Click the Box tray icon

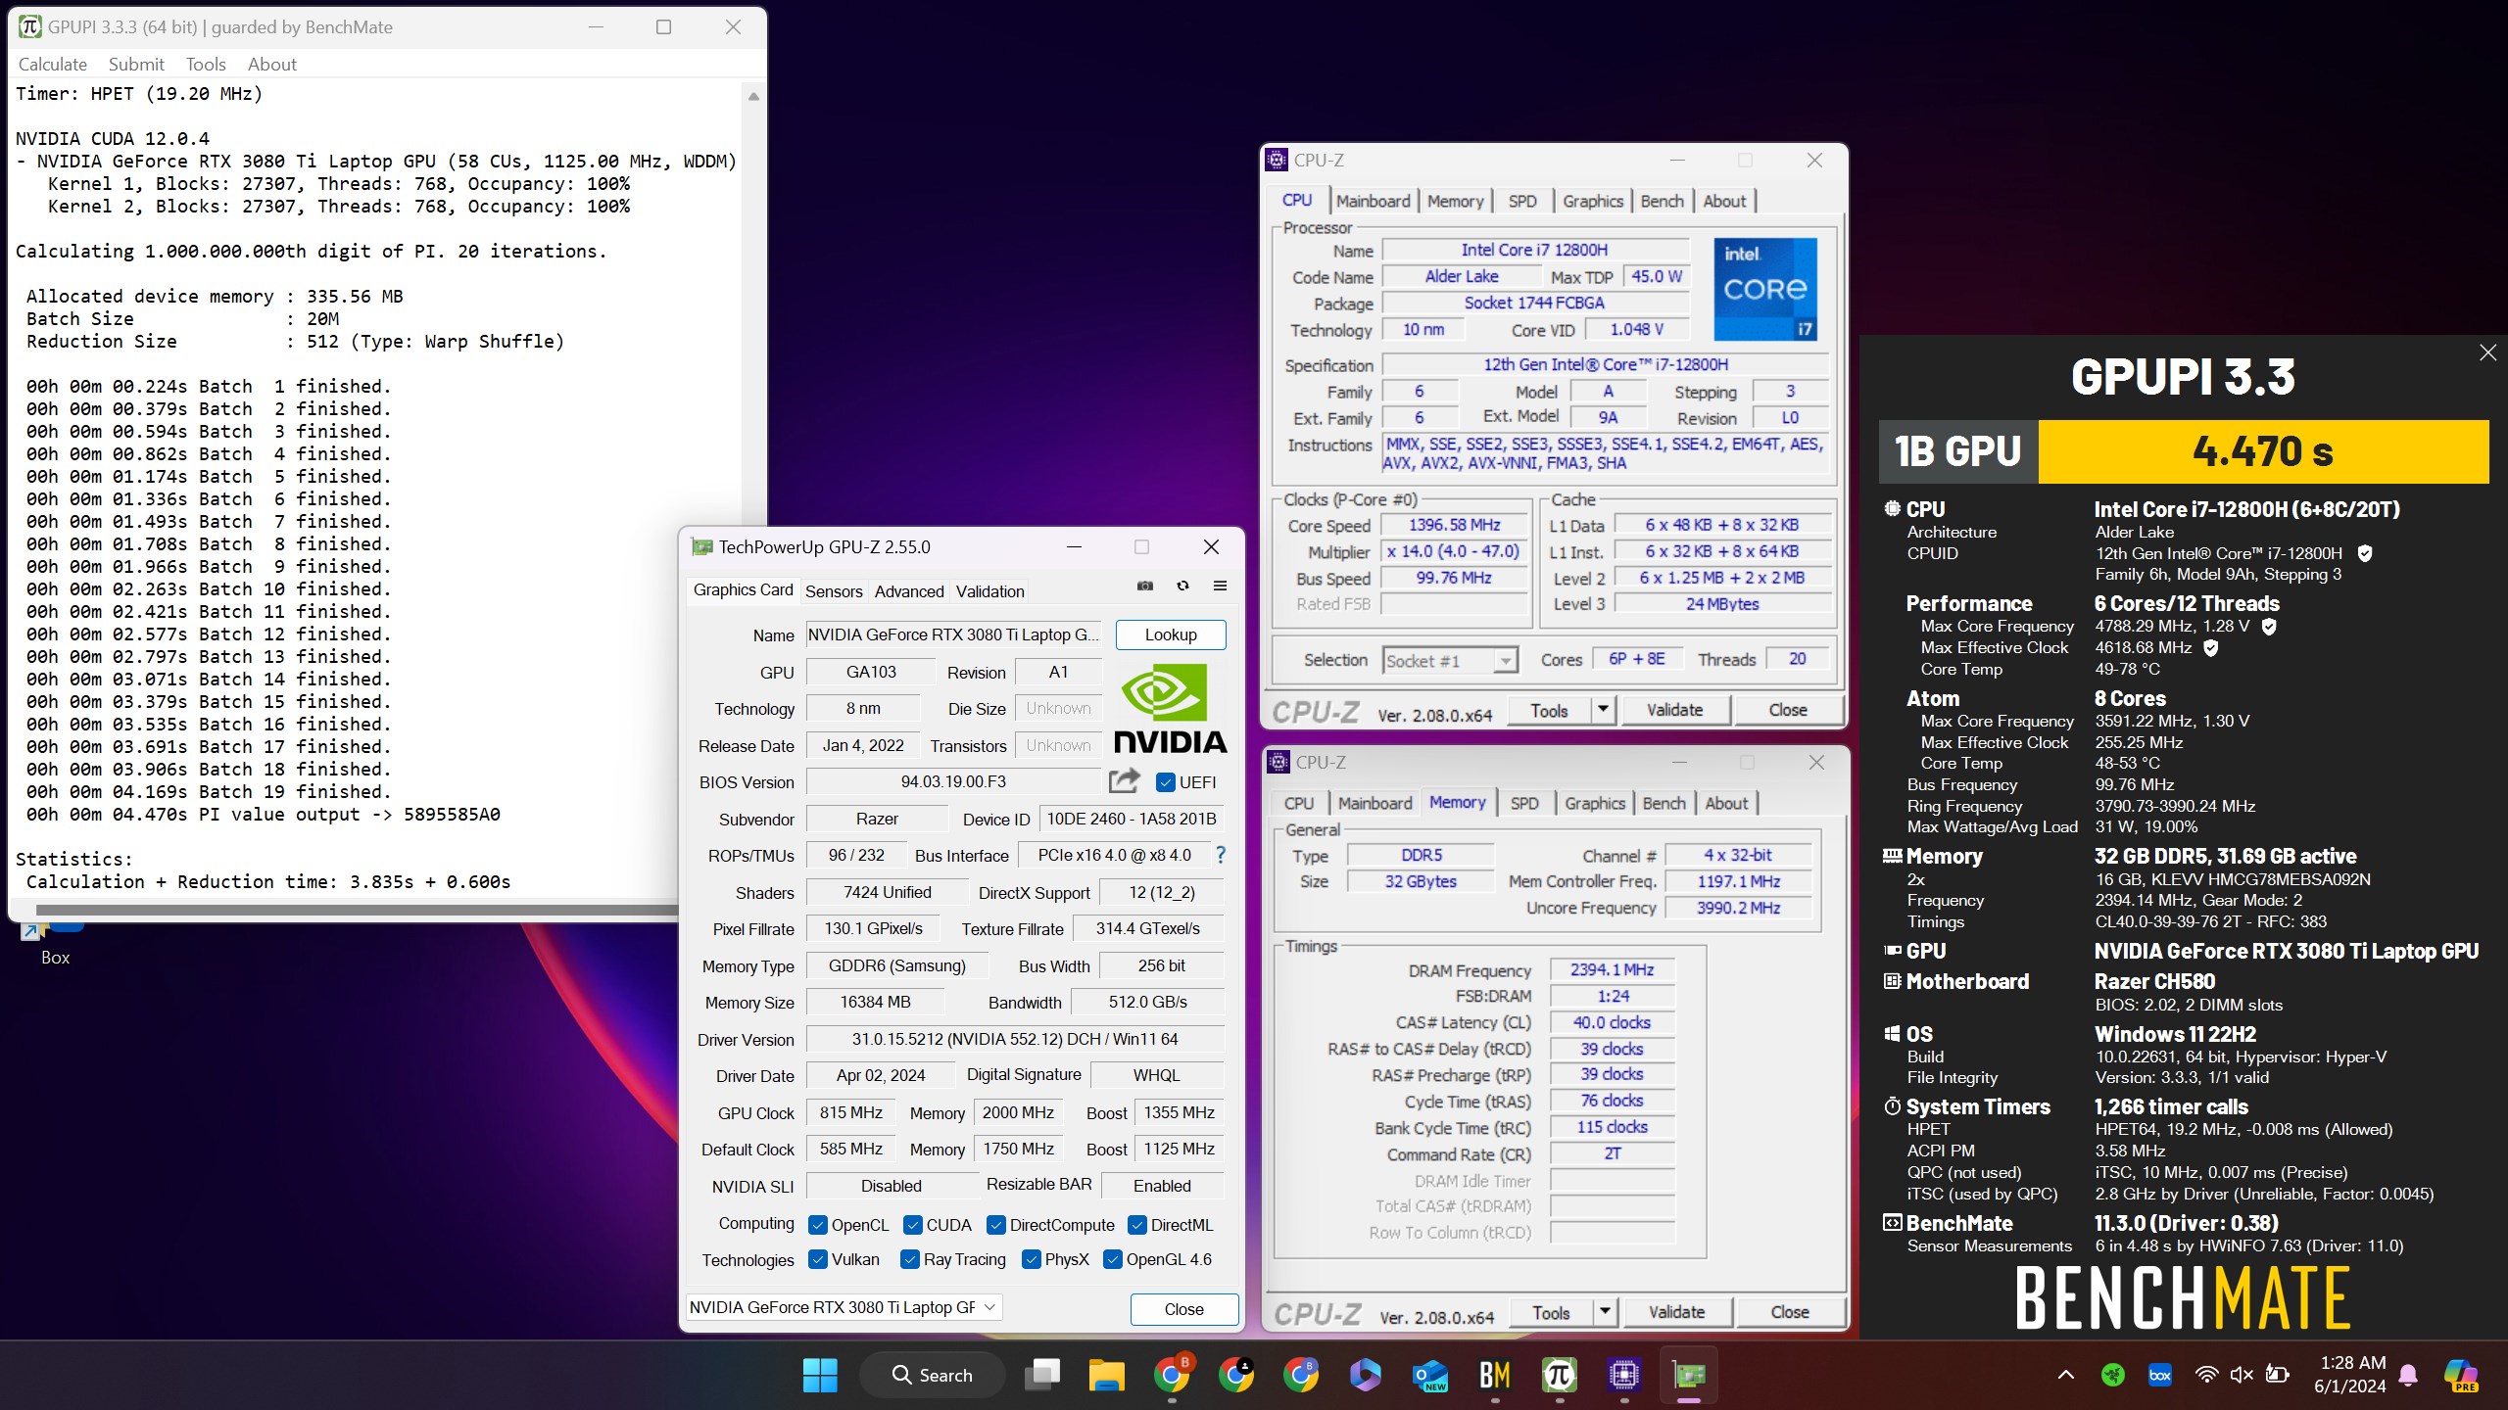(2159, 1375)
